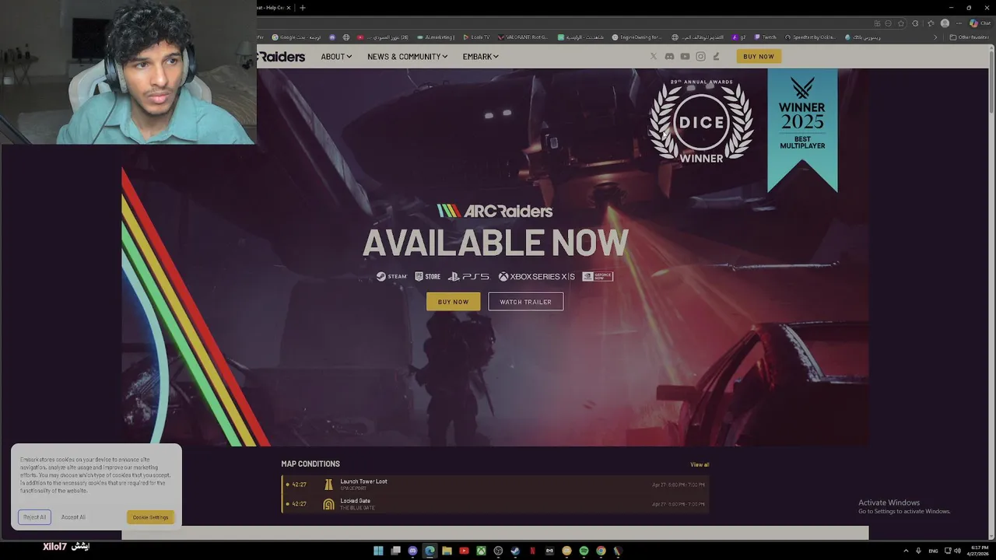This screenshot has height=560, width=996.
Task: Click View all map conditions
Action: coord(700,464)
